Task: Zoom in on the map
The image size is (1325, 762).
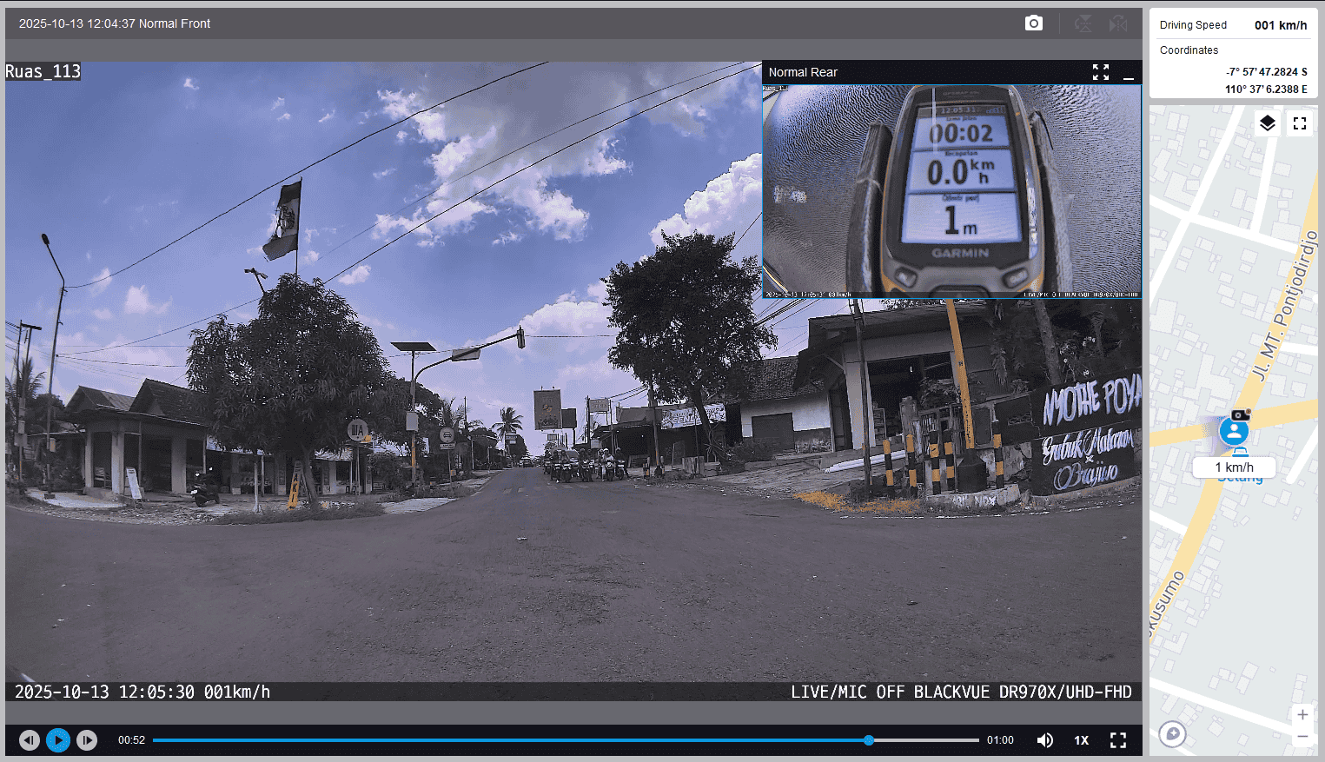Action: (x=1302, y=714)
